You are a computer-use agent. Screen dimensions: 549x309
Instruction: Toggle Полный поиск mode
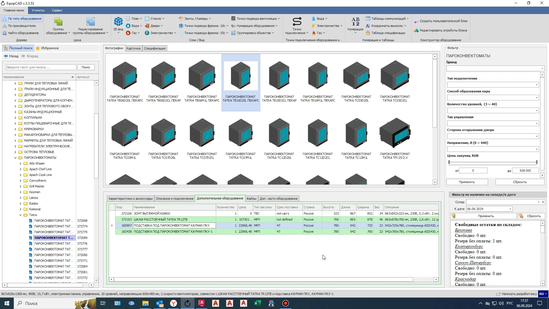[18, 48]
